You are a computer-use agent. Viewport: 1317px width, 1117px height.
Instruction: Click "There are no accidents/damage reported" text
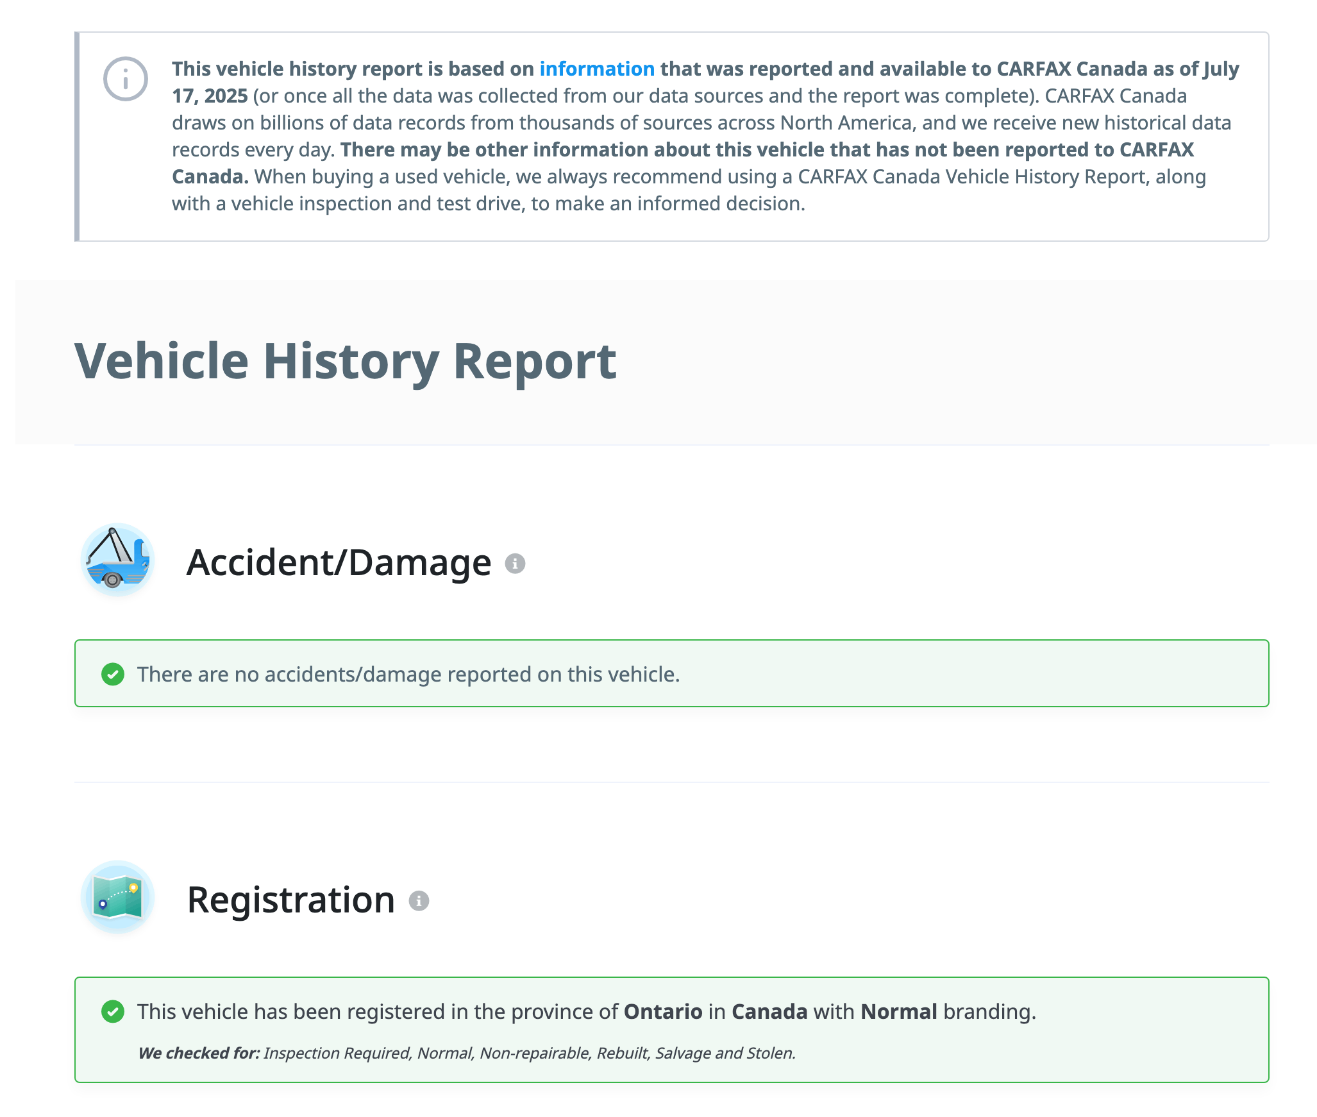tap(408, 674)
